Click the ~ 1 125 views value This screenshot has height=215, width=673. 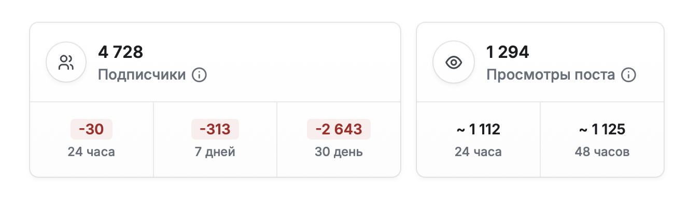602,129
